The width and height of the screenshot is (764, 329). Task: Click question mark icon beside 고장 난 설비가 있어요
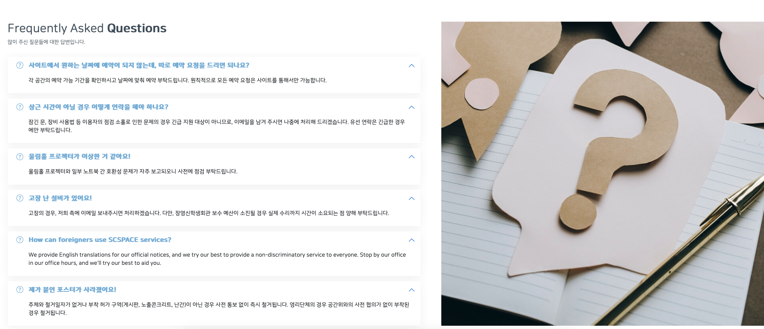click(20, 198)
